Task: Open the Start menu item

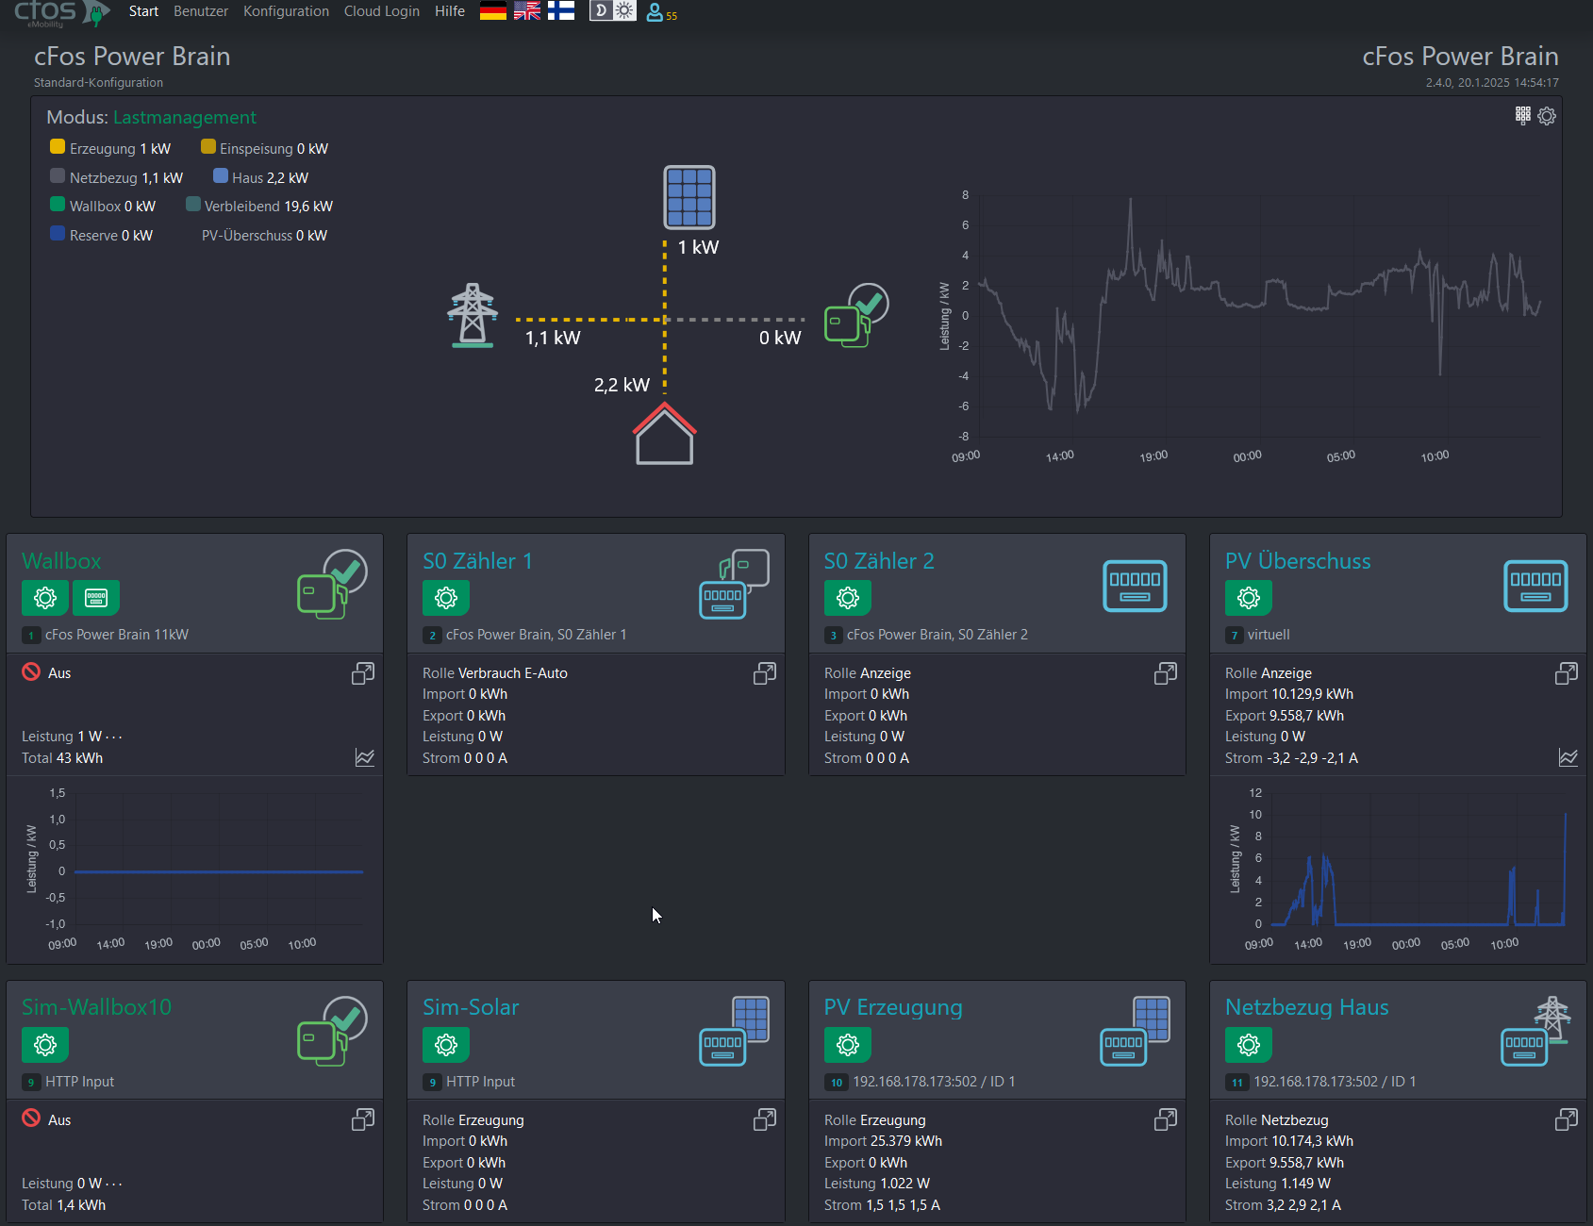Action: point(143,11)
